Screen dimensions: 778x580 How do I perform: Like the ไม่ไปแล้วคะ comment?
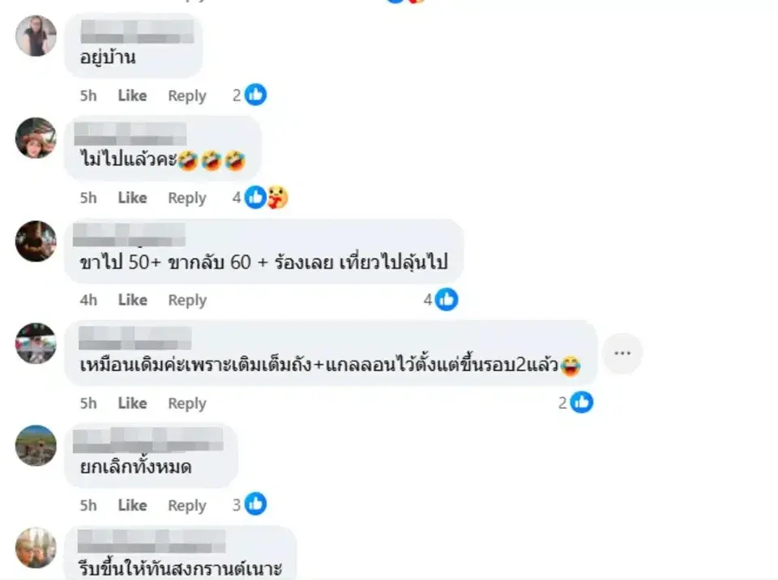coord(132,198)
